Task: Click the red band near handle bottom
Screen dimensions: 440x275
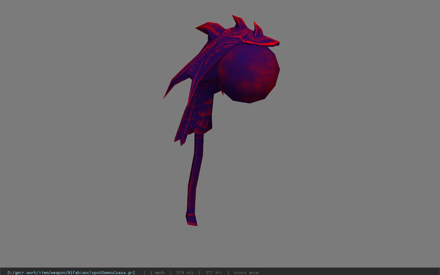Action: click(192, 214)
